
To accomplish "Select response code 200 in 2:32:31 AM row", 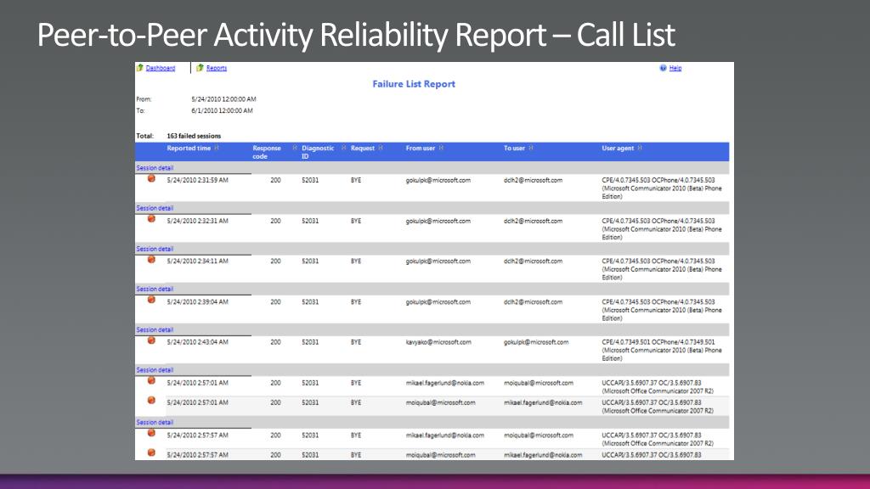I will pos(276,221).
